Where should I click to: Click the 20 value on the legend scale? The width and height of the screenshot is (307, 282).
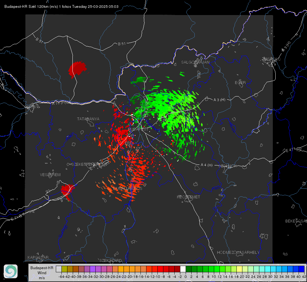coord(242,277)
